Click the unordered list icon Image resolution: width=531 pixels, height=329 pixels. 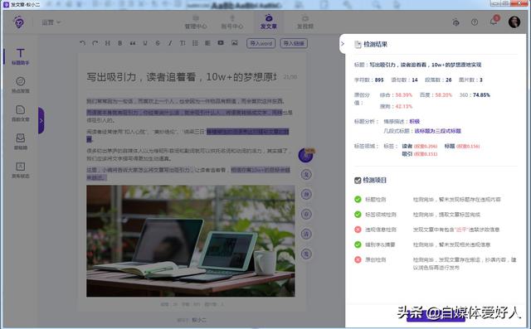pos(195,43)
